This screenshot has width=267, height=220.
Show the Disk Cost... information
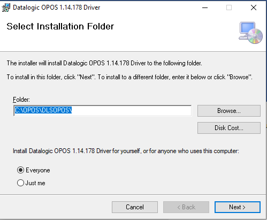(x=229, y=128)
